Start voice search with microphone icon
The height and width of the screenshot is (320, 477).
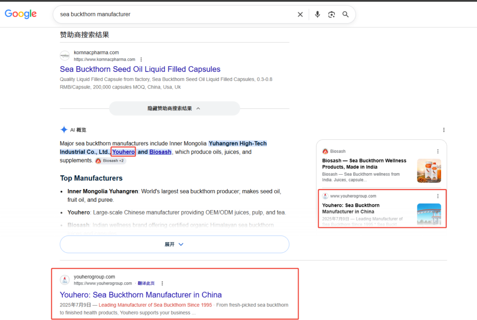317,14
